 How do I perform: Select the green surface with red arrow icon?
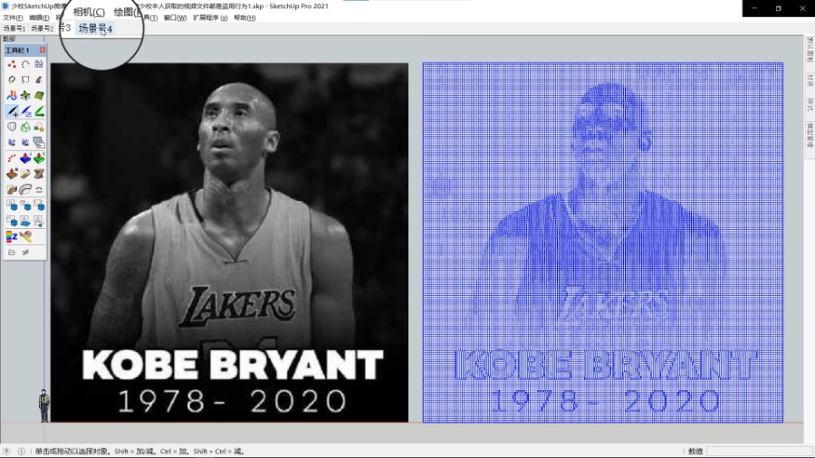click(x=38, y=157)
